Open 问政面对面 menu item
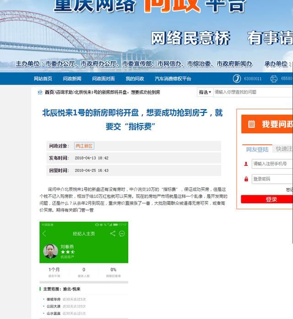Viewport: 293px width, 319px height. coord(103,79)
